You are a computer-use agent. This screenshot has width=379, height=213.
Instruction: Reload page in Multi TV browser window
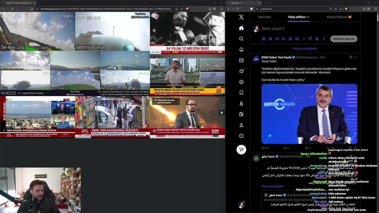(x=12, y=9)
